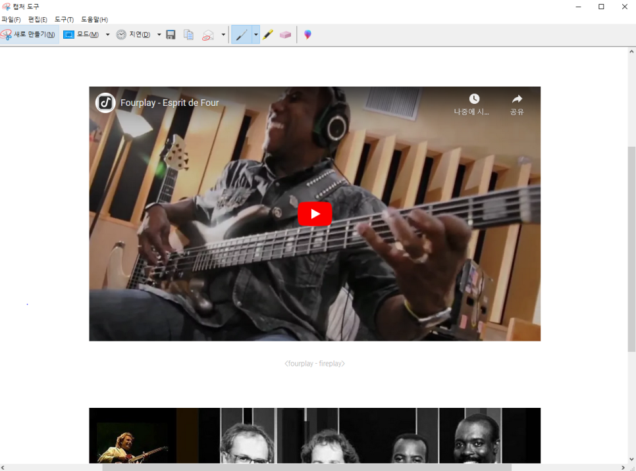Select the Eraser tool
636x471 pixels.
[x=285, y=35]
